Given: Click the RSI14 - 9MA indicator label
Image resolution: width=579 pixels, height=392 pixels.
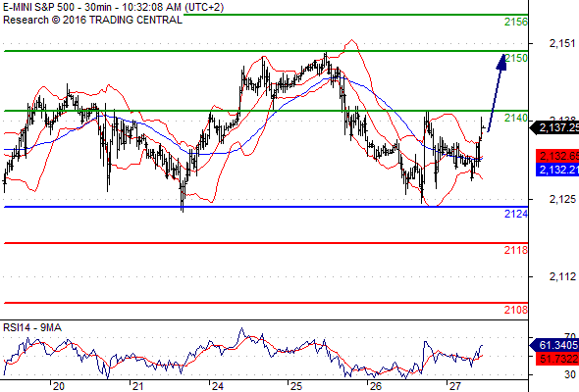Looking at the screenshot, I should [x=32, y=327].
